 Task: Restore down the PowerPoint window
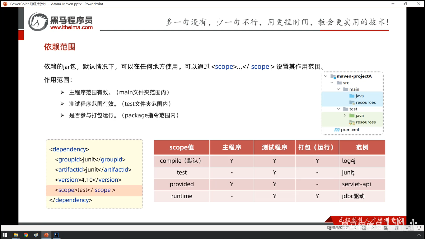pyautogui.click(x=406, y=4)
